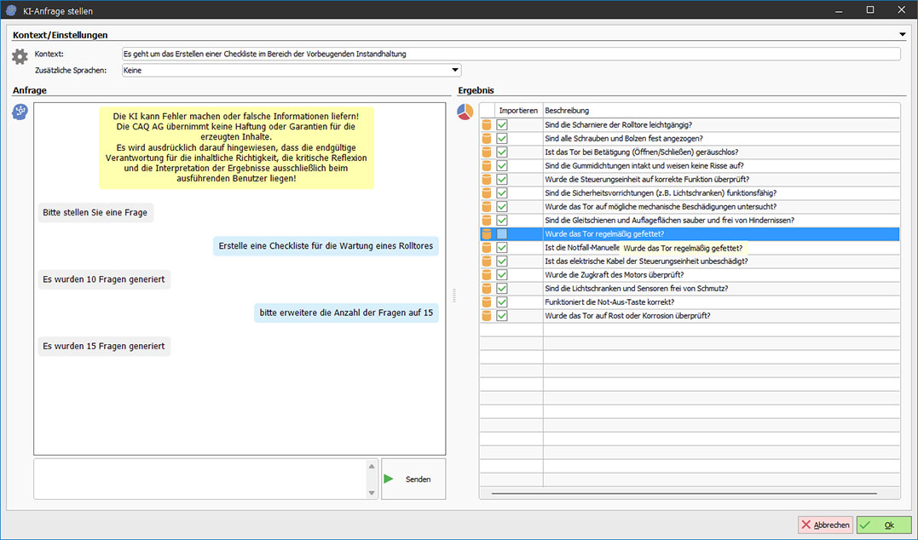Screen dimensions: 918x540
Task: Click the pie chart icon under Ergebnis
Action: [x=465, y=112]
